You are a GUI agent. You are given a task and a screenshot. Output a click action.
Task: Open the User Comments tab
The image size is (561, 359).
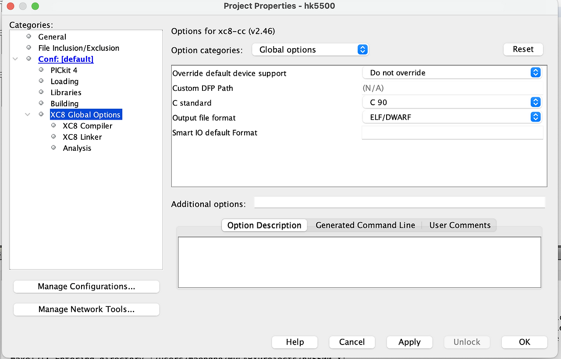click(x=460, y=225)
